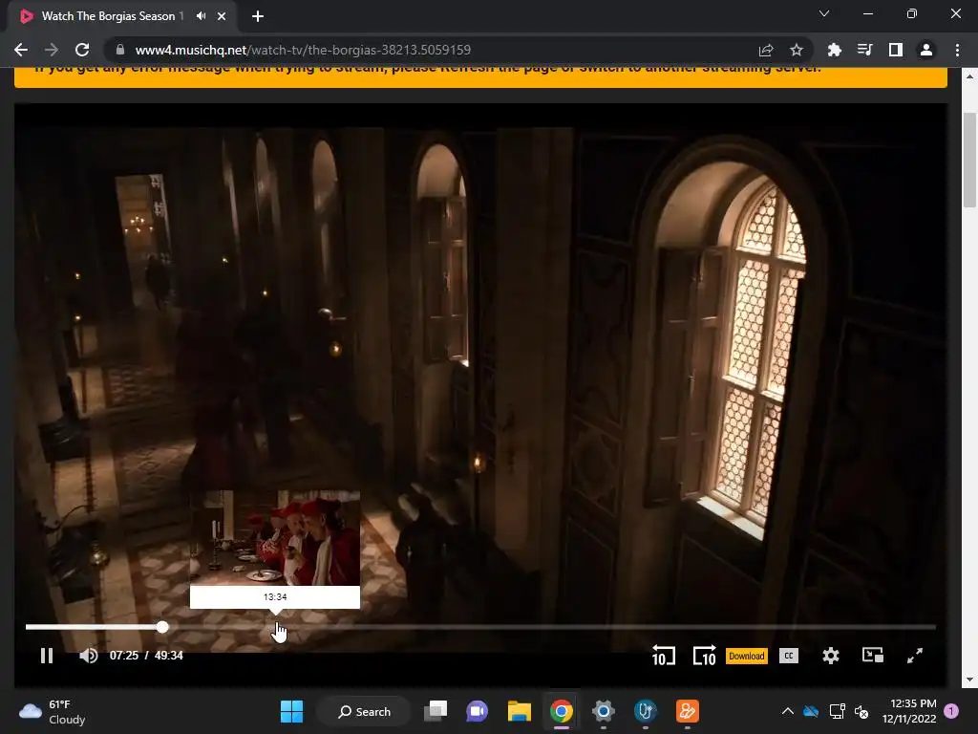This screenshot has width=978, height=734.
Task: Click the 13:34 preview thumbnail
Action: click(275, 538)
